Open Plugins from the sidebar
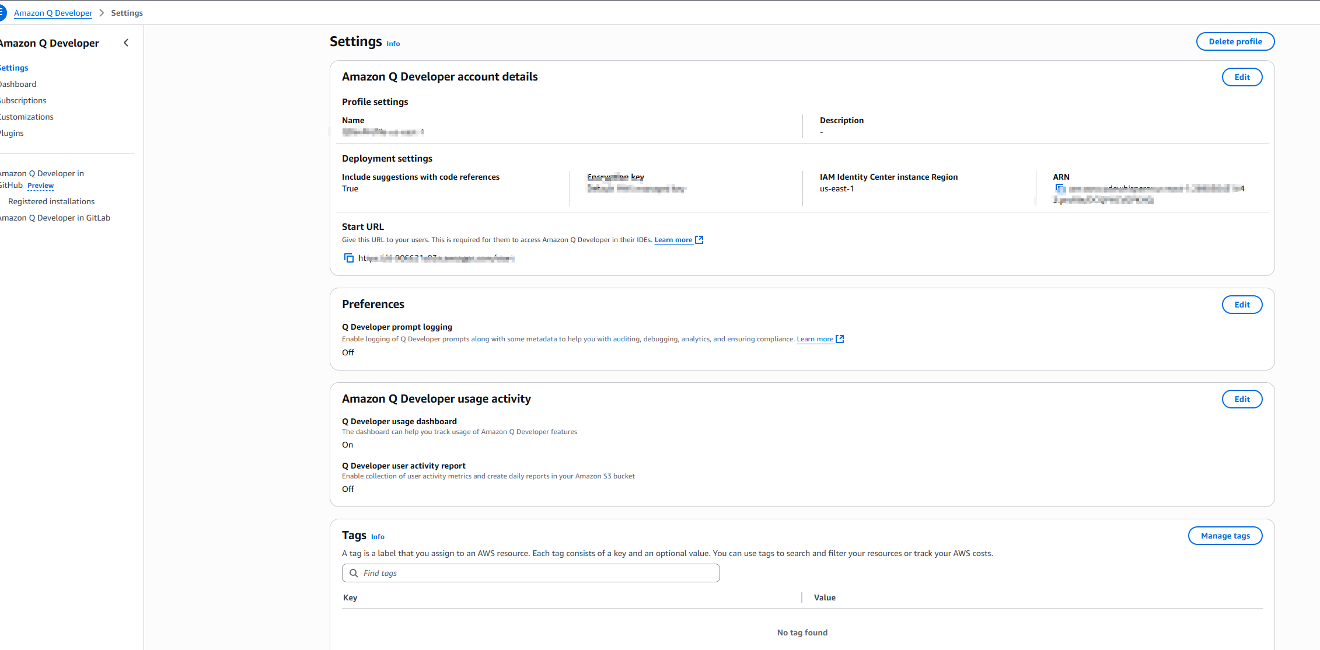This screenshot has width=1320, height=650. (x=12, y=133)
